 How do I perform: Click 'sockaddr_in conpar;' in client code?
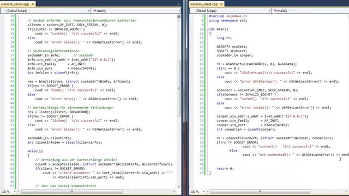pyautogui.click(x=234, y=56)
